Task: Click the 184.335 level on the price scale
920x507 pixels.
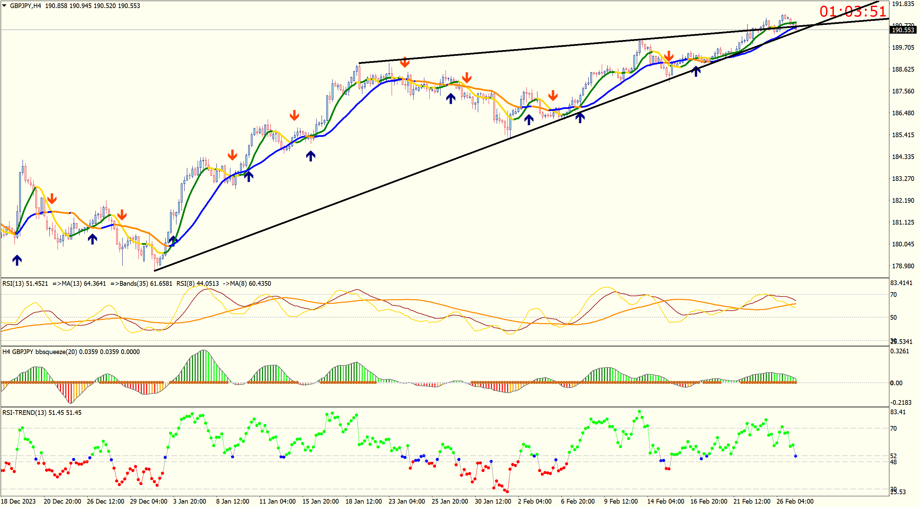Action: (x=902, y=157)
